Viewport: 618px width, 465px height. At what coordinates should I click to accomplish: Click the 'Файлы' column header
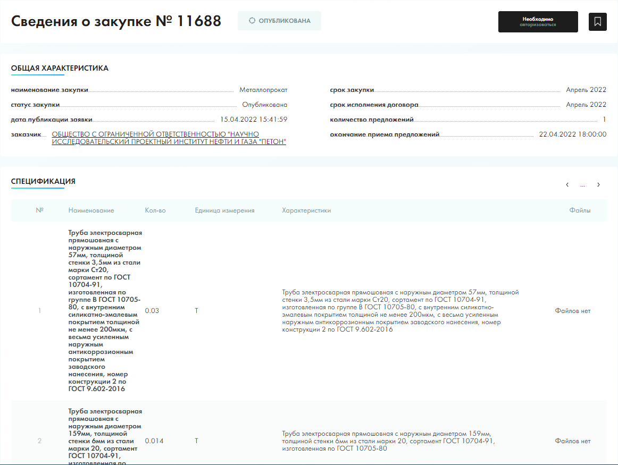click(x=580, y=210)
